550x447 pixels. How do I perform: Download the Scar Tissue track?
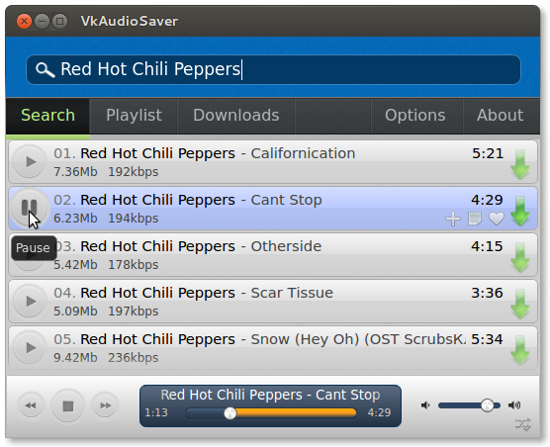520,304
